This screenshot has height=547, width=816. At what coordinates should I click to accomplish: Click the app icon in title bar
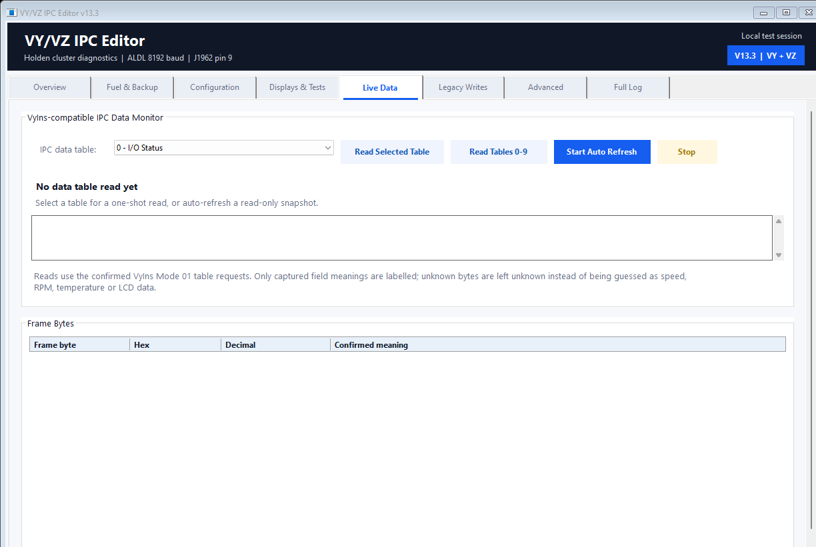(11, 13)
